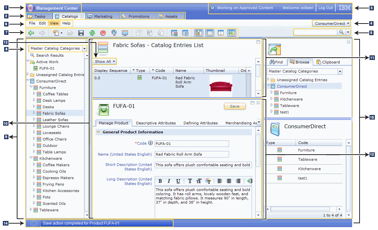The height and width of the screenshot is (230, 378).
Task: Open the Edit menu
Action: [42, 23]
